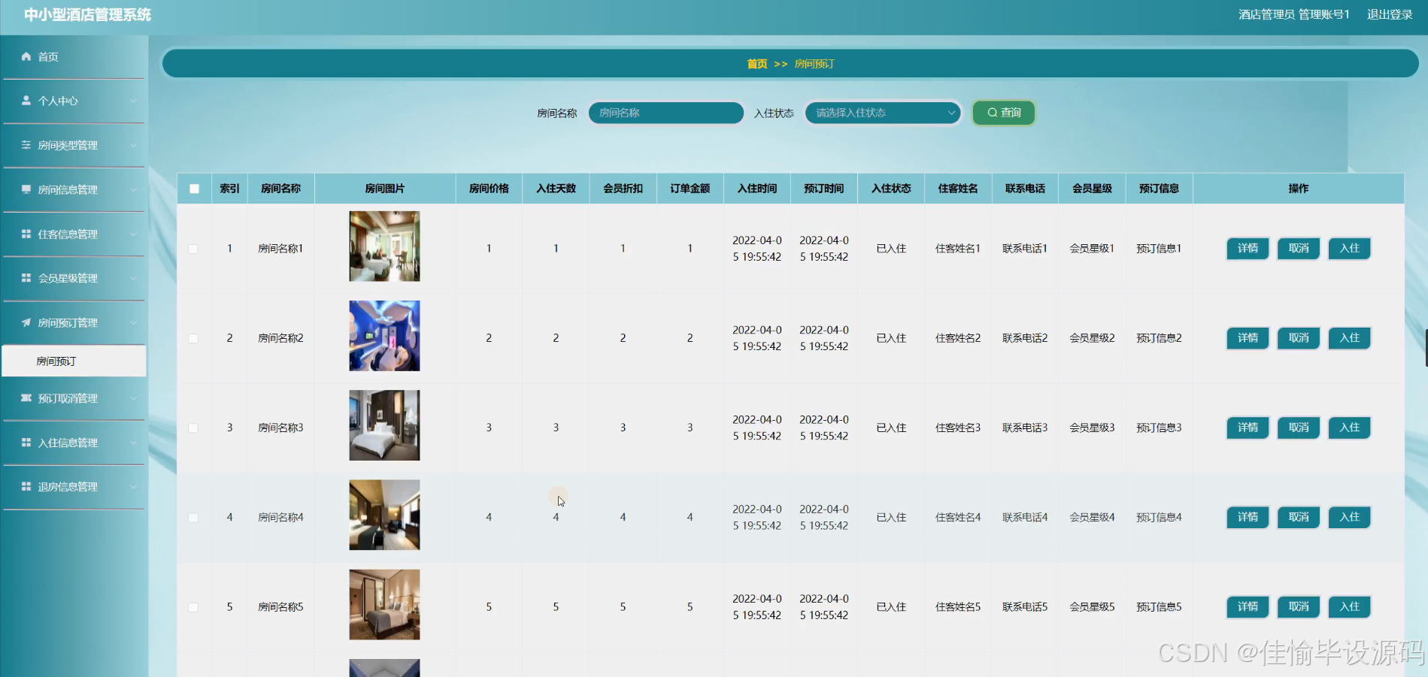Screen dimensions: 1428x677
Task: Click 取消 for 房间名称1
Action: click(x=1299, y=249)
